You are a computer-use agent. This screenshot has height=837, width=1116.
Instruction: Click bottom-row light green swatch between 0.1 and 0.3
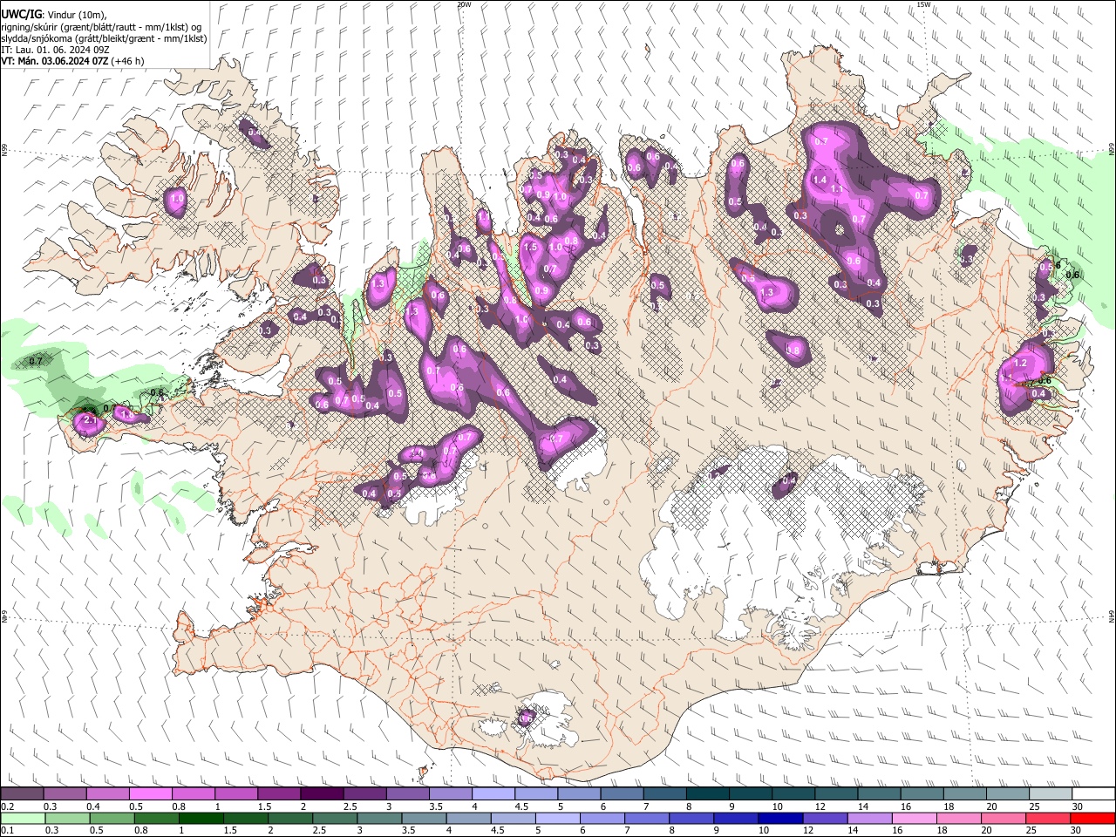22,819
